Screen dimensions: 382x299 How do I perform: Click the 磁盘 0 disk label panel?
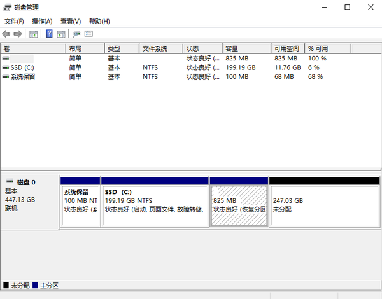point(30,202)
